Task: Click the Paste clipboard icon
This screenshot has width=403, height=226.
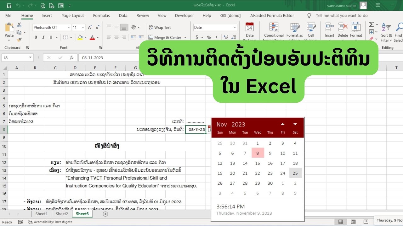Action: (9, 28)
